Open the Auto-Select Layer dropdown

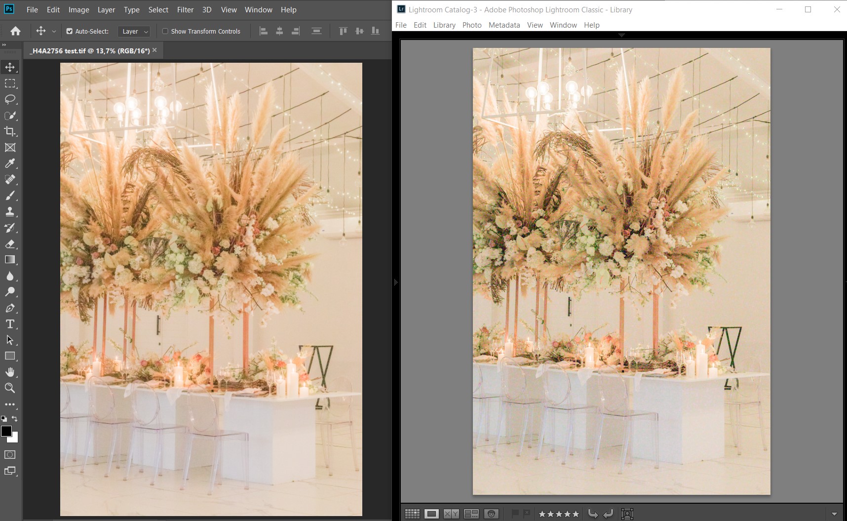[x=134, y=31]
